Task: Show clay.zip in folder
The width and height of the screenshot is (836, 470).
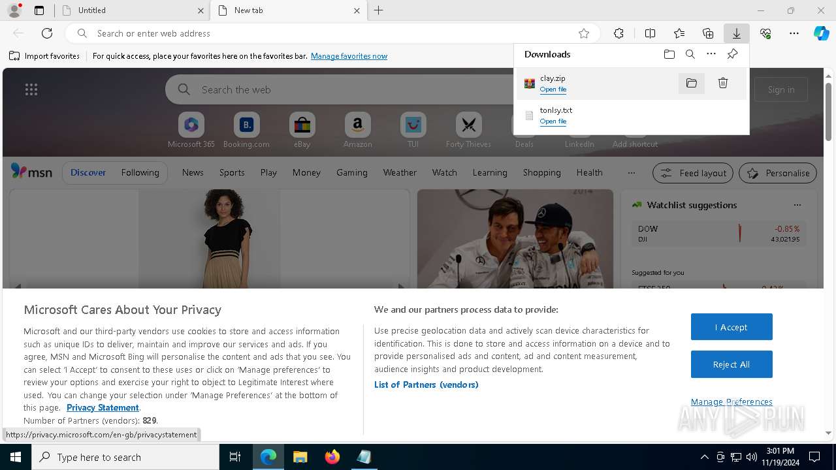Action: (692, 83)
